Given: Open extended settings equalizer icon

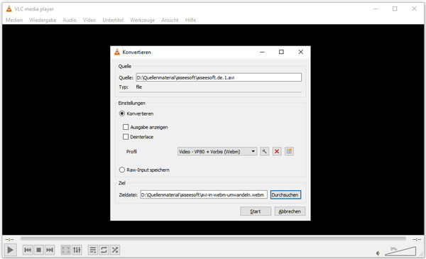Looking at the screenshot, I should 77,250.
